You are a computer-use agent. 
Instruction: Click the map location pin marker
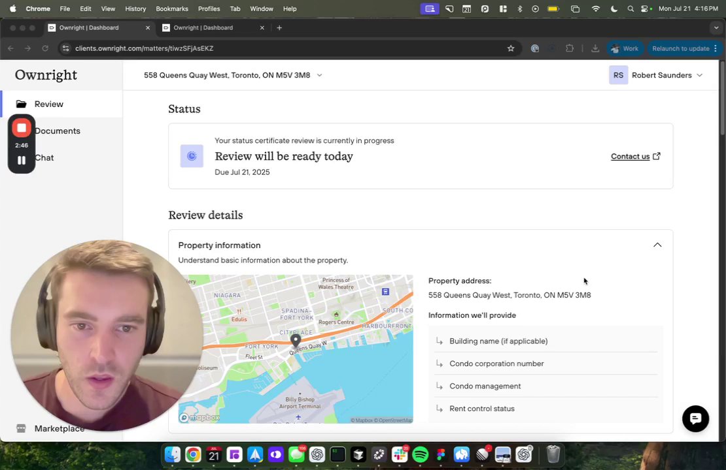(296, 341)
